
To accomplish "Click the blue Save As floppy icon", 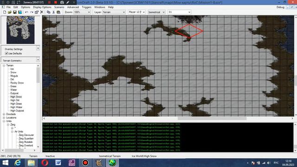I will [x=20, y=12].
